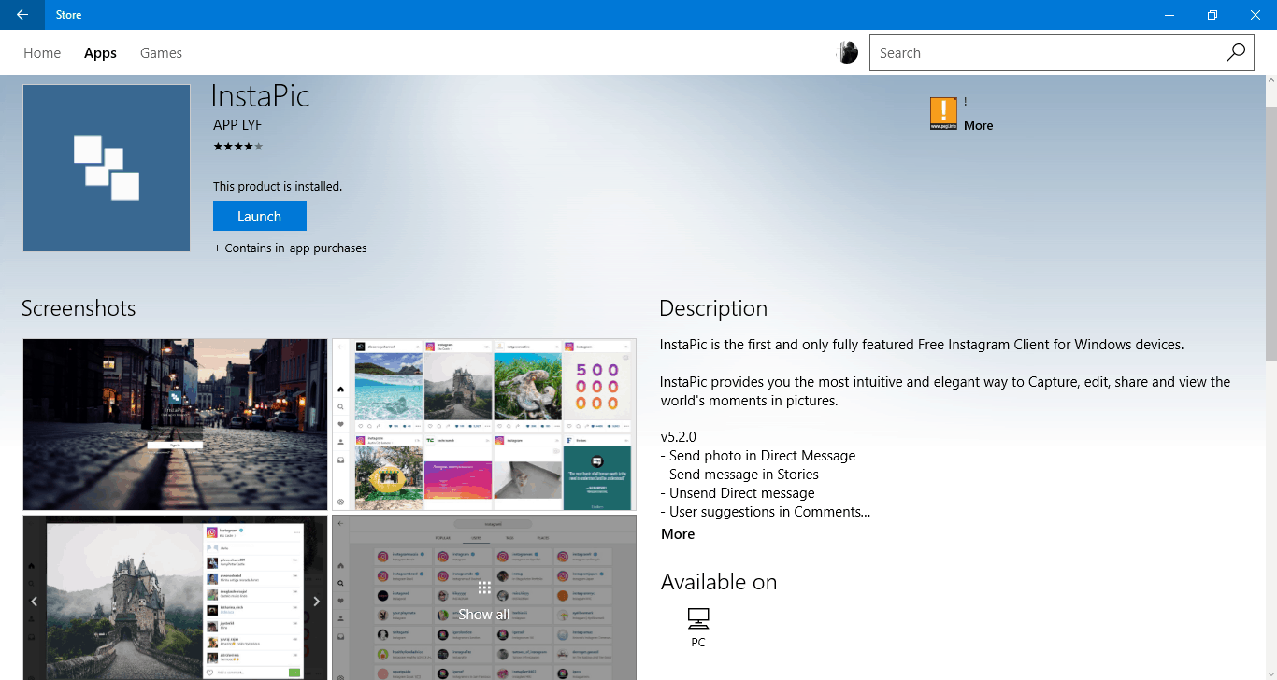Screen dimensions: 1277x680
Task: Click the PC device icon
Action: [x=698, y=618]
